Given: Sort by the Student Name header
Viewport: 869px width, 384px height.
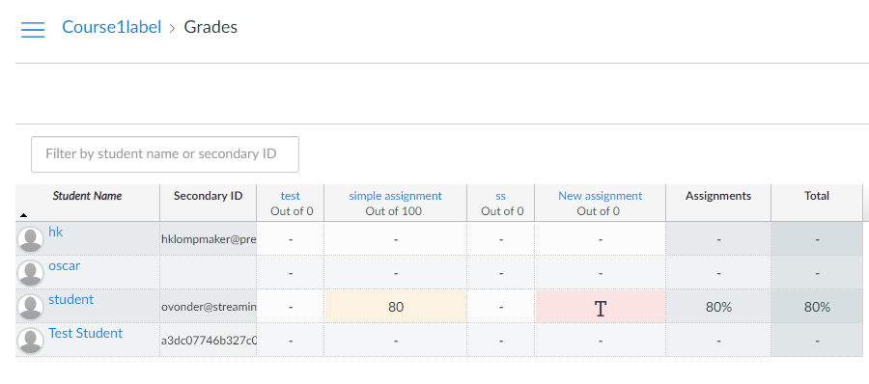Looking at the screenshot, I should click(87, 196).
